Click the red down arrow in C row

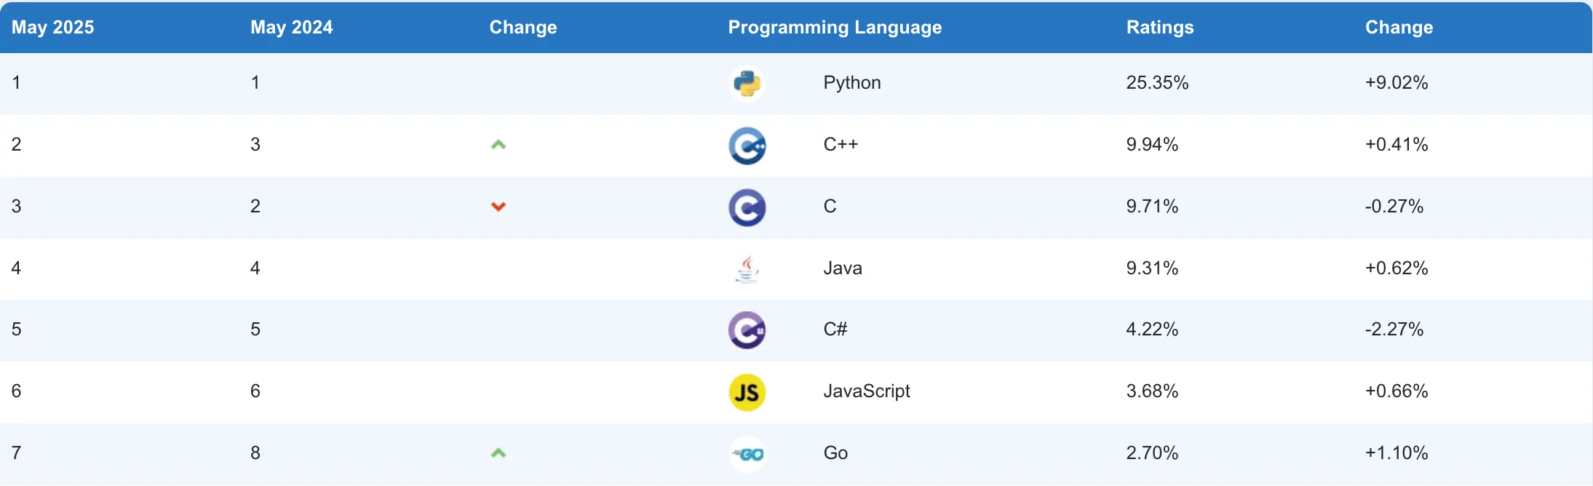pyautogui.click(x=498, y=207)
